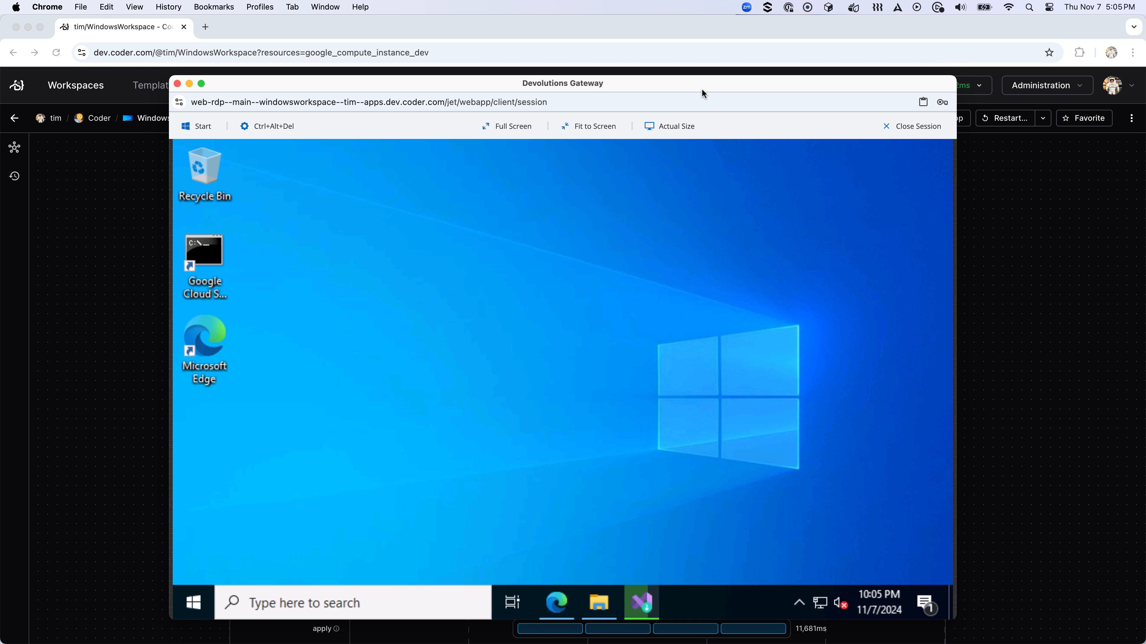Viewport: 1146px width, 644px height.
Task: Mark workspace as Favorite
Action: click(x=1084, y=118)
